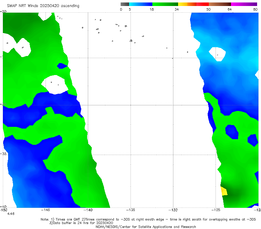Click the color bar label 34
The image size is (261, 229).
point(177,9)
